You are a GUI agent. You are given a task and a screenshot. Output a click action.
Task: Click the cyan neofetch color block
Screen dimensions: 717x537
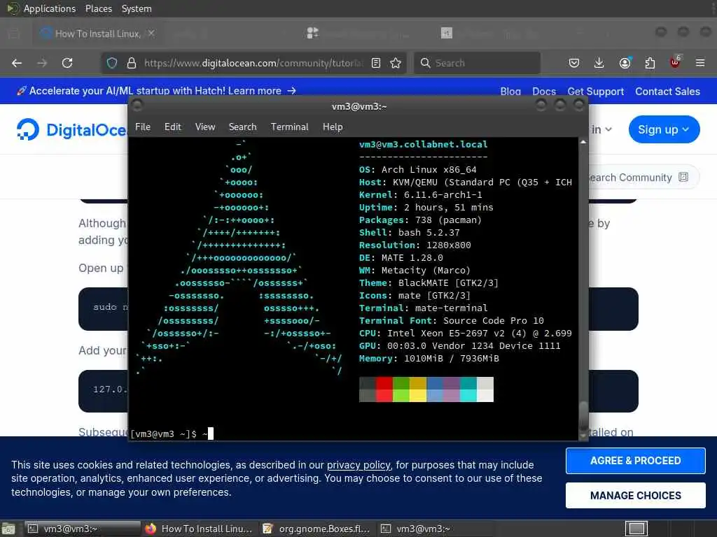[x=468, y=389]
